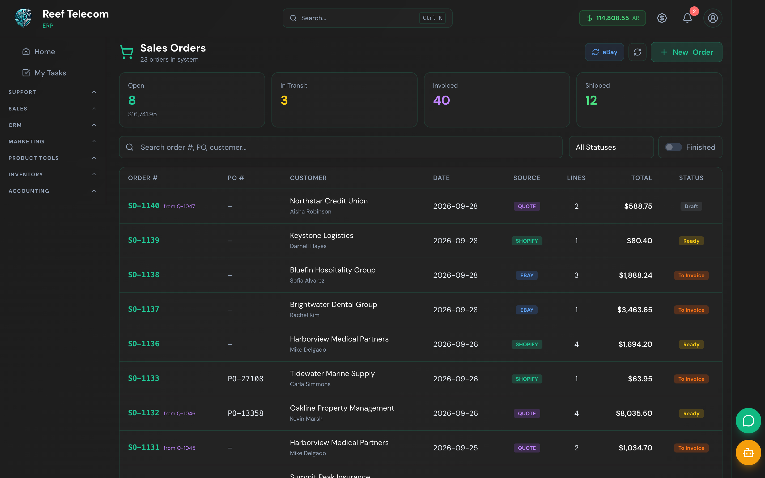The height and width of the screenshot is (478, 765).
Task: Collapse the Product Tools section chevron
Action: (94, 158)
